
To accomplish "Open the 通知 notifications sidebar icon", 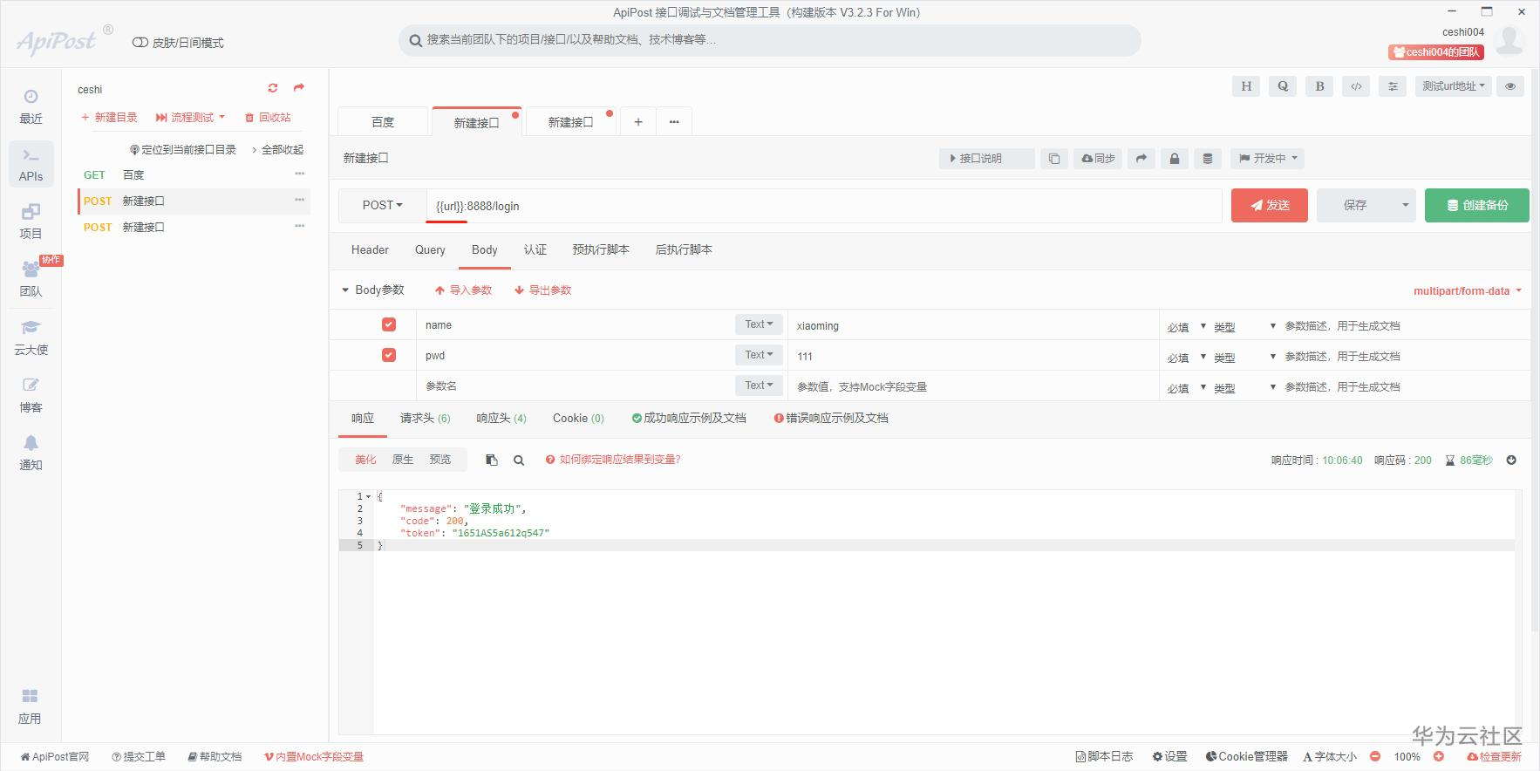I will click(x=31, y=453).
